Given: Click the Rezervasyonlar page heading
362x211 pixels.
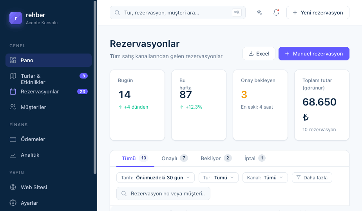Looking at the screenshot, I should click(x=145, y=44).
